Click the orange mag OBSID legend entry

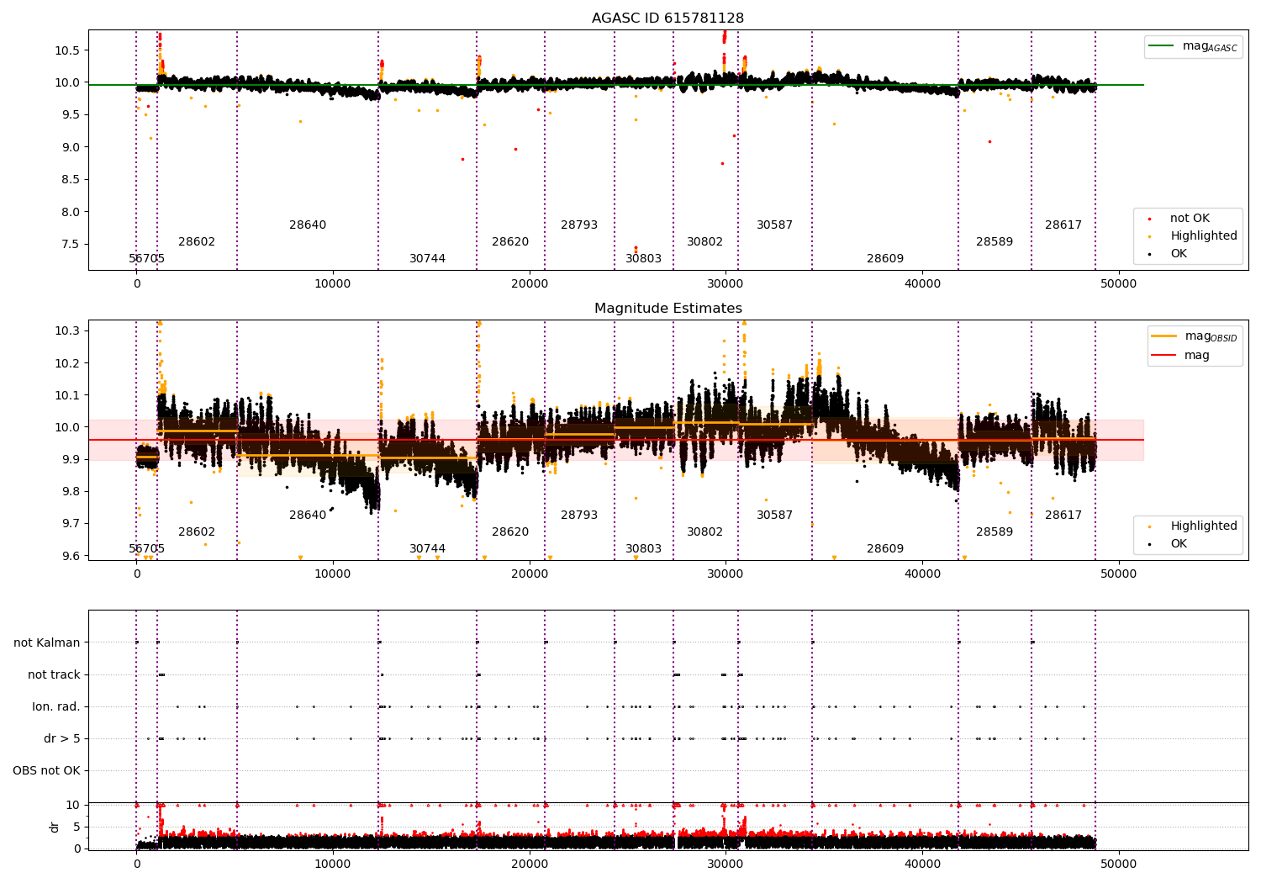(1195, 336)
